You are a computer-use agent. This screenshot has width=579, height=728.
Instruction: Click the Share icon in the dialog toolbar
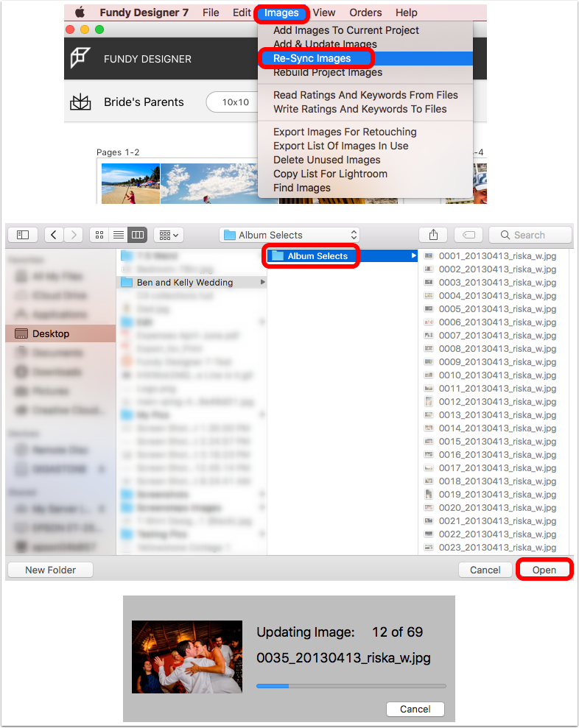[433, 235]
